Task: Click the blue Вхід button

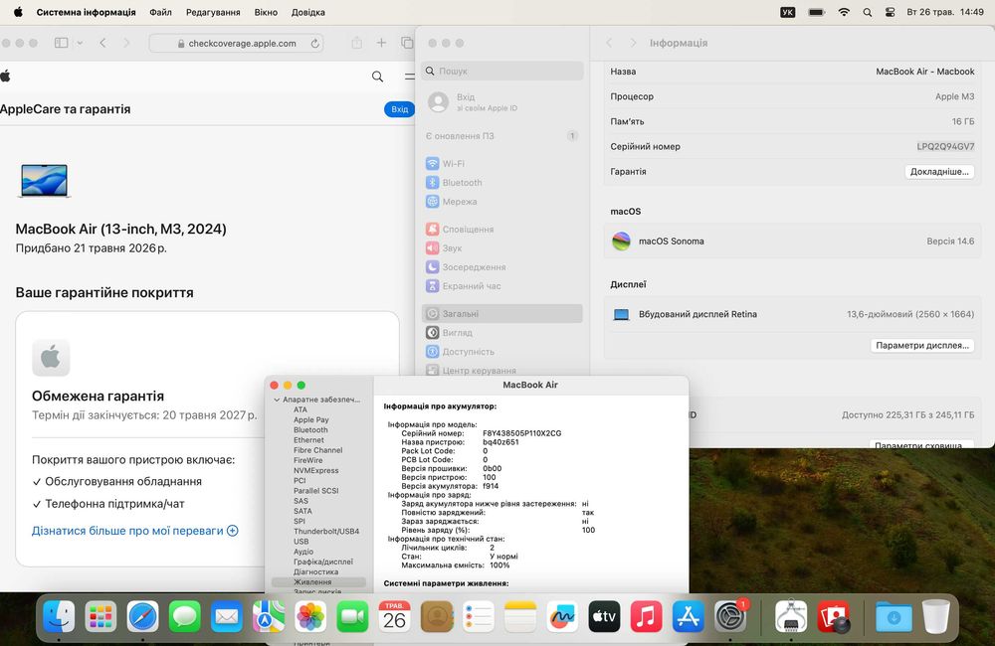Action: tap(399, 109)
